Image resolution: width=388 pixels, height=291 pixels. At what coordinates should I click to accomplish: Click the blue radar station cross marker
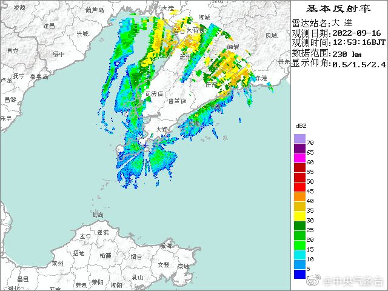146,145
